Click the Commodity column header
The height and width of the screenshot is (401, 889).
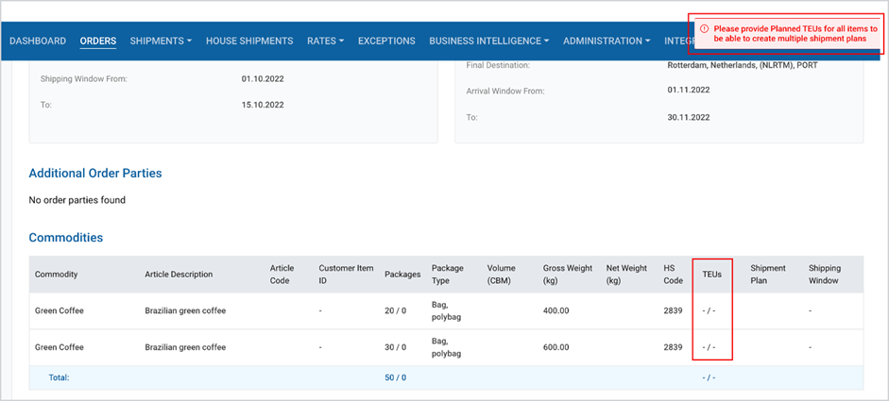click(x=56, y=275)
